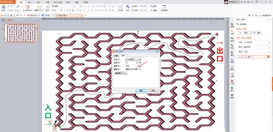Image resolution: width=273 pixels, height=132 pixels.
Task: Switch to the Effect tab in the dialog
Action: 116,56
